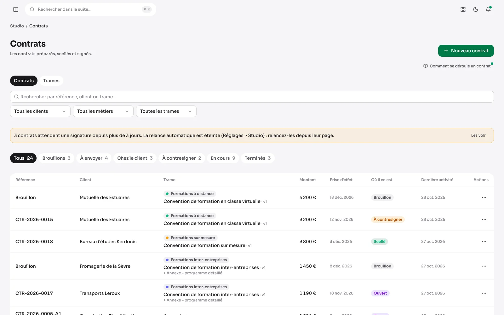
Task: Show À contresigner contracts
Action: [x=181, y=158]
